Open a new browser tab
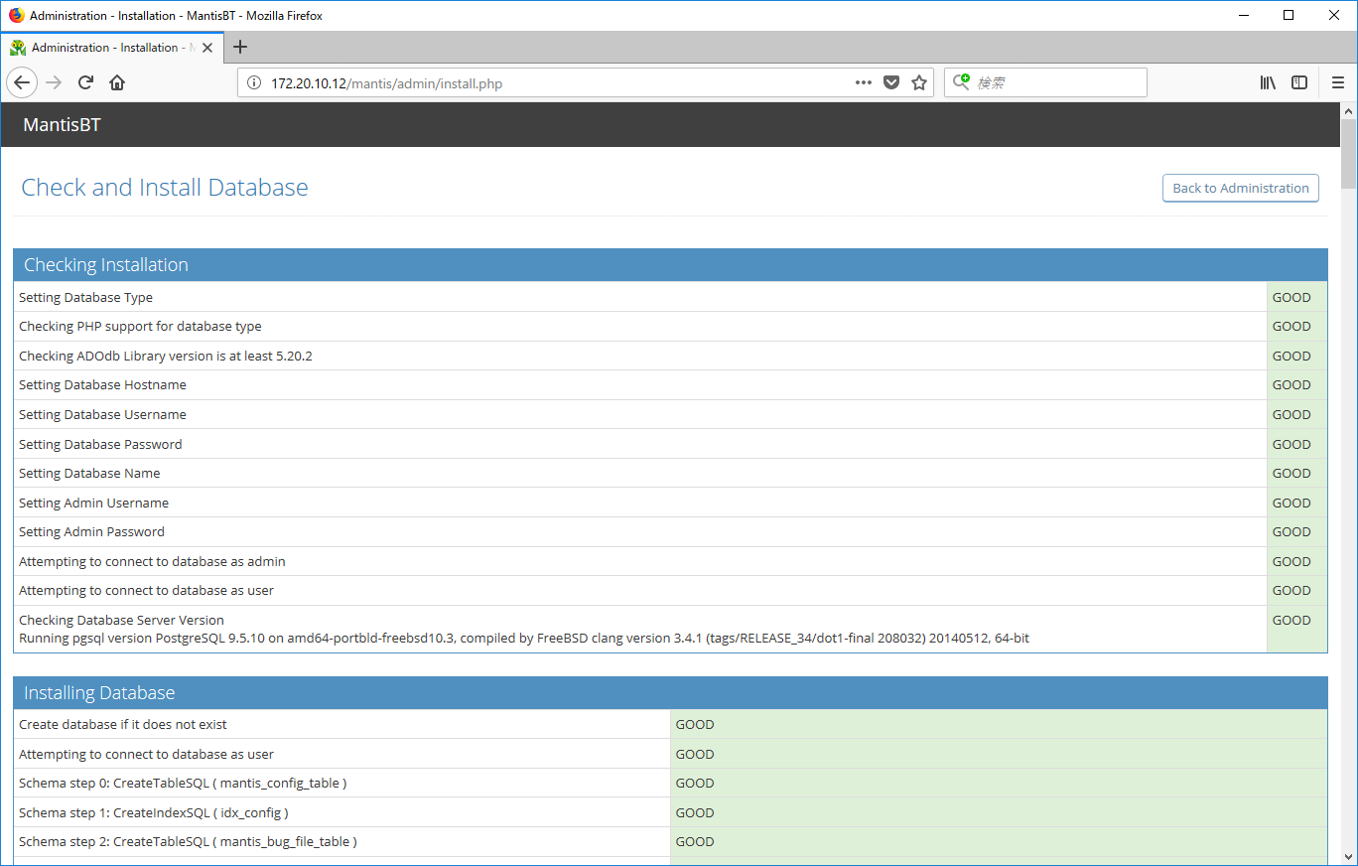This screenshot has height=866, width=1358. (x=240, y=47)
